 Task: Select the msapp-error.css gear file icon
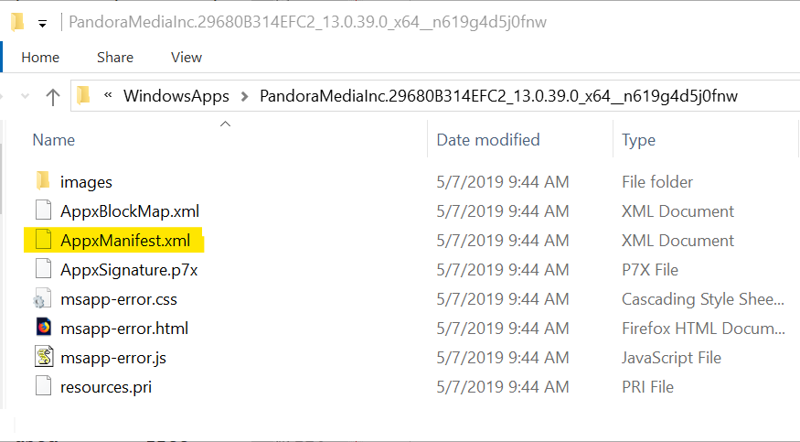(43, 298)
